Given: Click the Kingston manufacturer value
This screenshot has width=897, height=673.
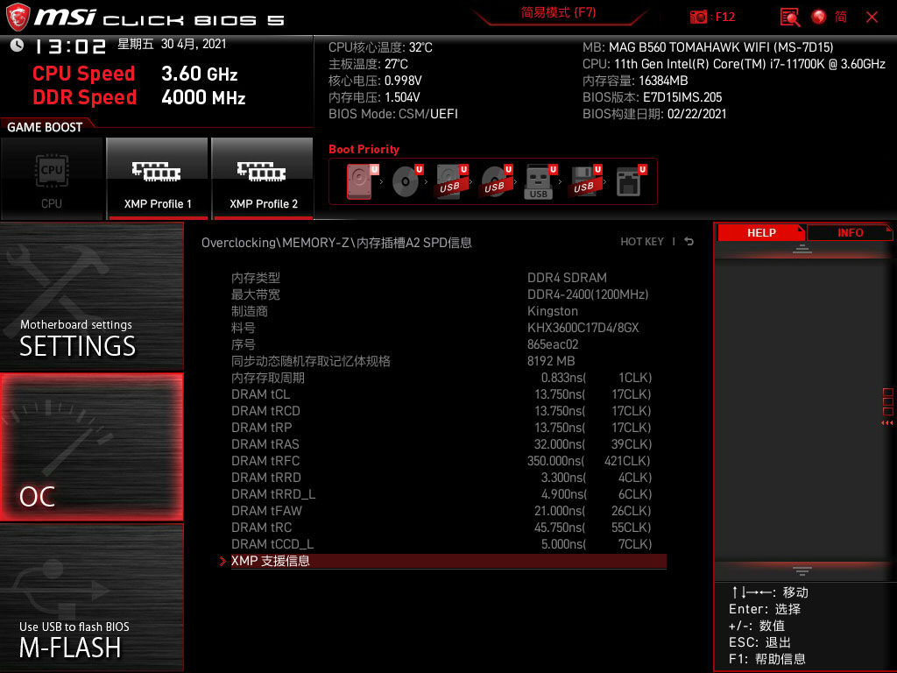Looking at the screenshot, I should point(553,311).
